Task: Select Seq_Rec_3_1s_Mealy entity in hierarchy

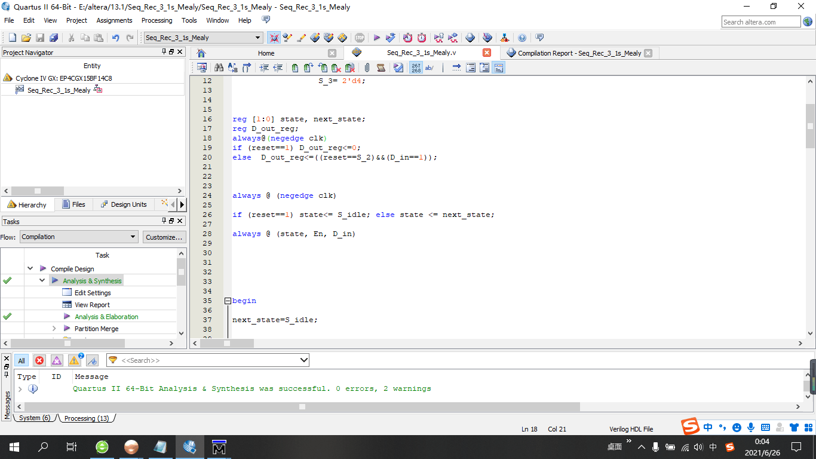Action: [x=59, y=90]
